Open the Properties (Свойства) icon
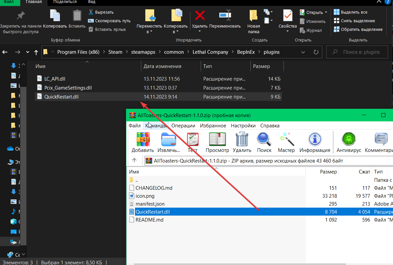Screen dimensions: 393x265 tap(288, 16)
